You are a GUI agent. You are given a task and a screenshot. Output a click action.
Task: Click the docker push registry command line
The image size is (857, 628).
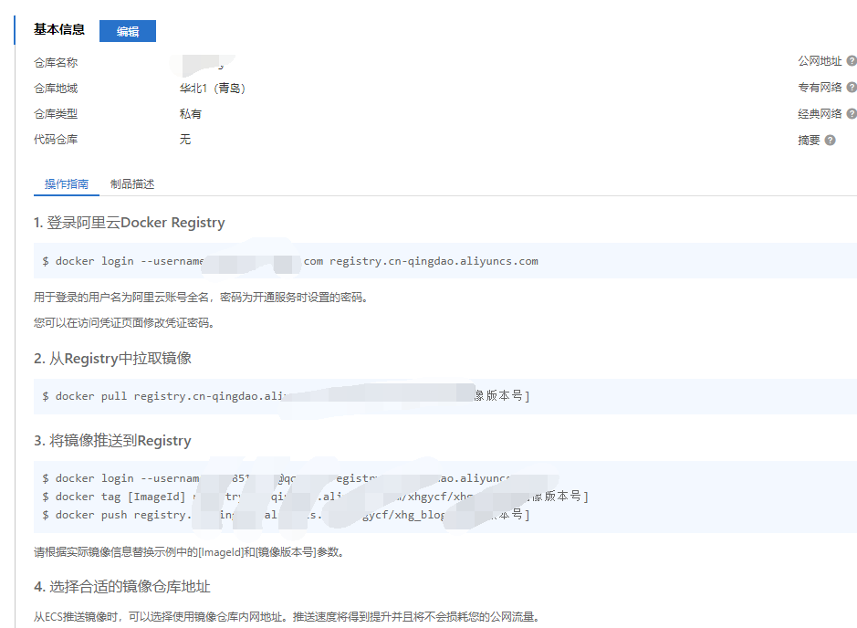coord(286,515)
